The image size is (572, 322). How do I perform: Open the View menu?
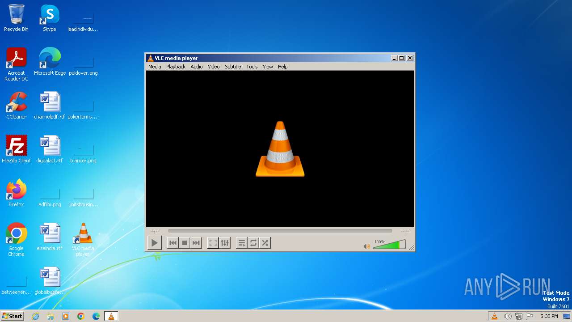coord(268,67)
